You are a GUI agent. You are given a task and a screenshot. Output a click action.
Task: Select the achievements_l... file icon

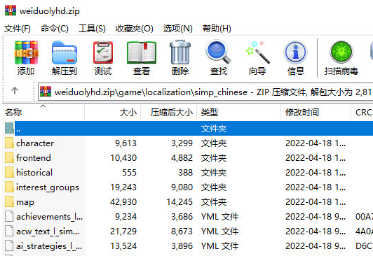[9, 217]
